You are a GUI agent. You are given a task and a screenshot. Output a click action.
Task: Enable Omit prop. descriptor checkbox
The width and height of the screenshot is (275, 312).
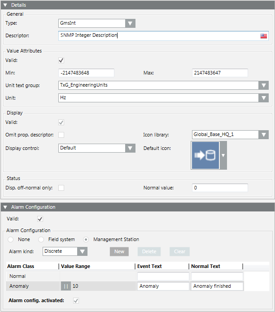pyautogui.click(x=61, y=135)
